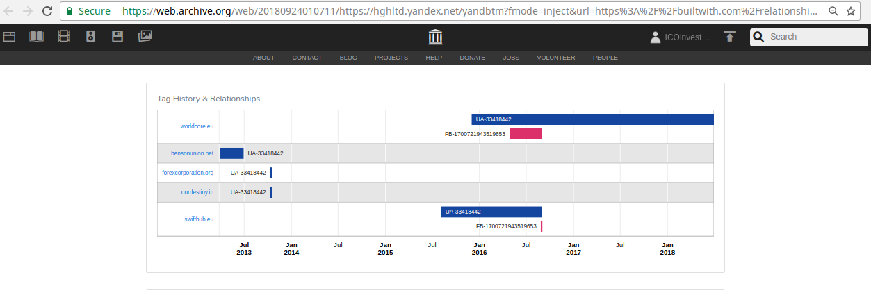Screen dimensions: 871x290
Task: Click worldcore.eu blue UA-33418442 bar
Action: click(593, 119)
